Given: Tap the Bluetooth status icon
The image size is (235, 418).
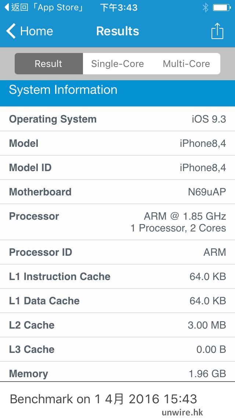Looking at the screenshot, I should pyautogui.click(x=205, y=8).
